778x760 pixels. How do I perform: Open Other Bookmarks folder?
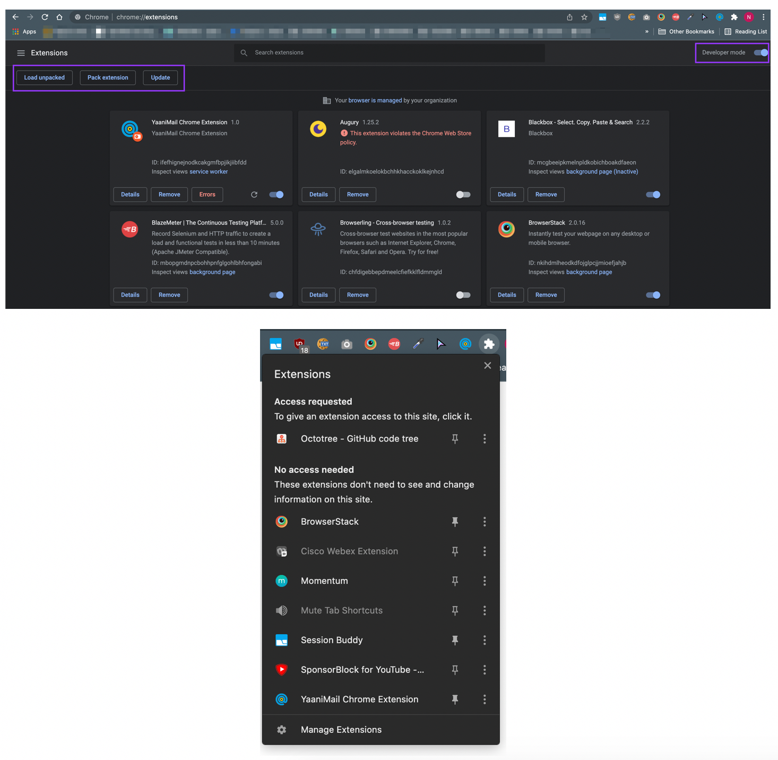pos(686,31)
